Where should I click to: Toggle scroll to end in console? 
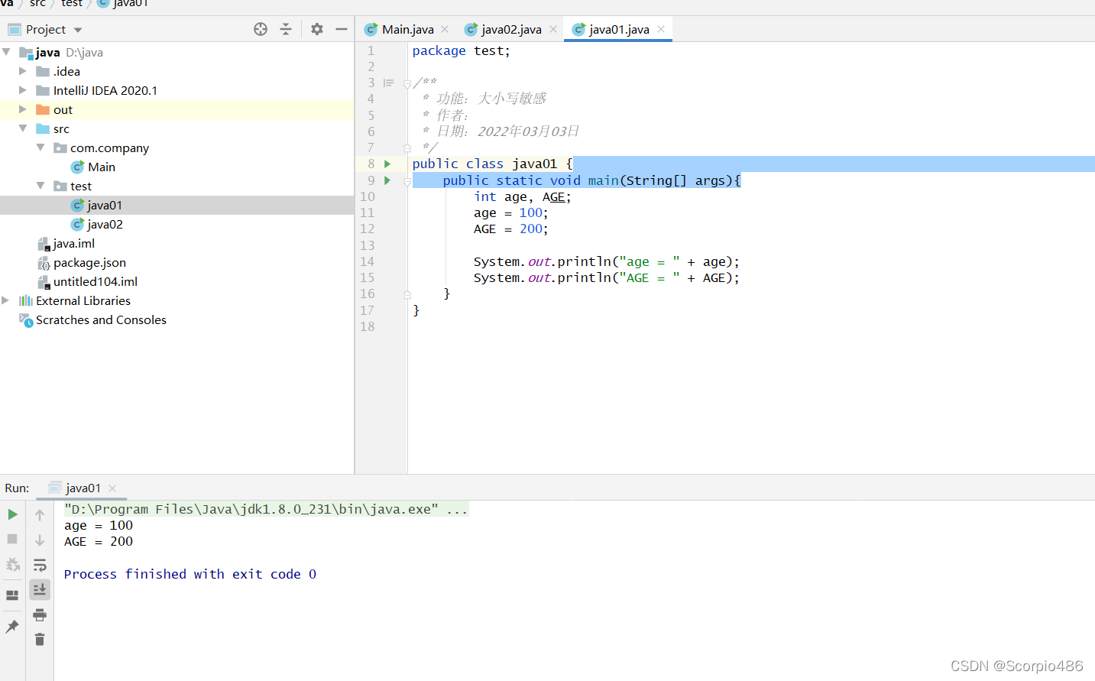[x=40, y=589]
